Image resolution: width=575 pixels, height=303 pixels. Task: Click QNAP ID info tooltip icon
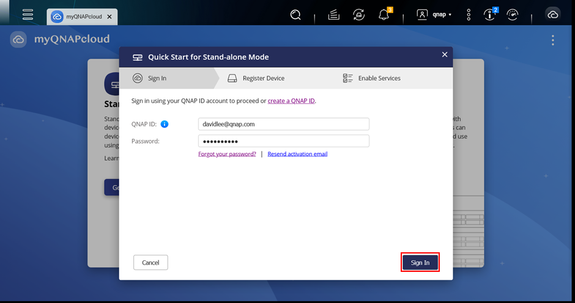[x=165, y=124]
